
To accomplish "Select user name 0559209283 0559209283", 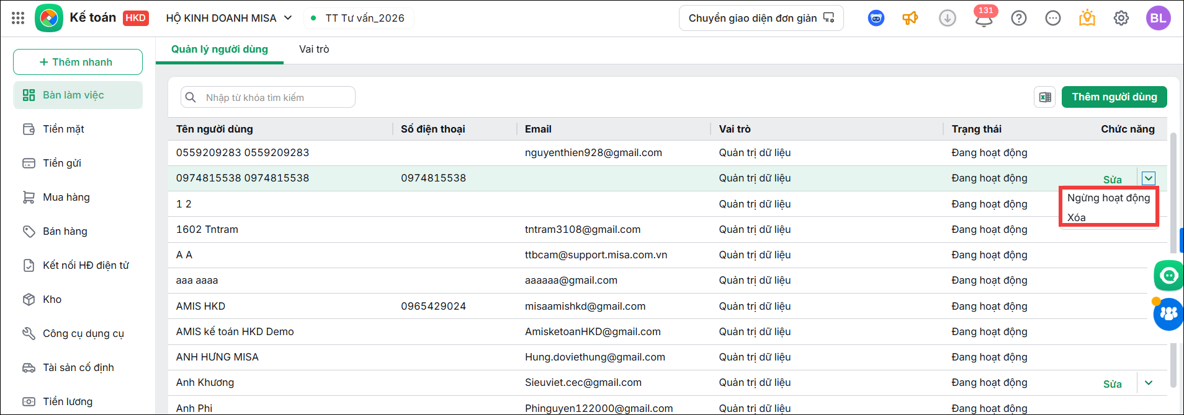I will [x=242, y=152].
